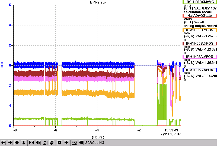Click the return-to-scrolling arrow-bar icon

point(81,143)
